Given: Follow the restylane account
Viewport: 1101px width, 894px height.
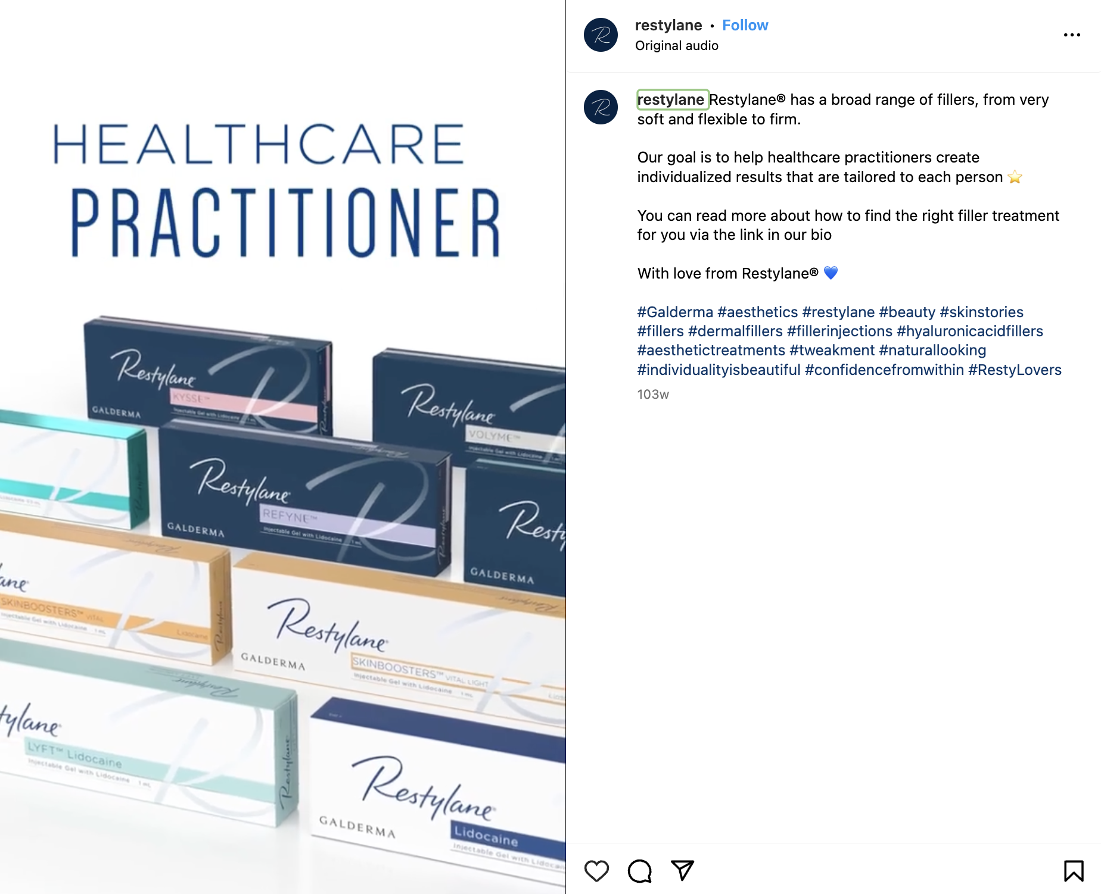Looking at the screenshot, I should [x=745, y=25].
